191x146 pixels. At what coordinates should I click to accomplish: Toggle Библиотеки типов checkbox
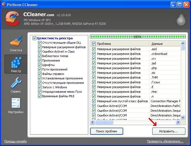40,56
